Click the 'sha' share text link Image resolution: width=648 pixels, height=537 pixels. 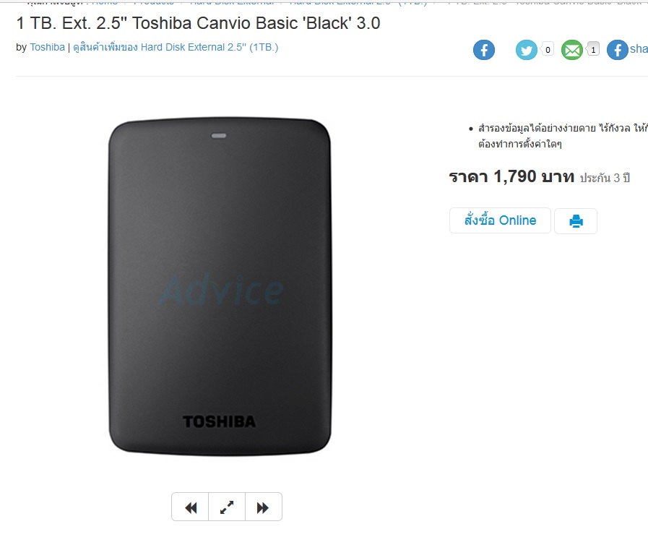pyautogui.click(x=639, y=48)
